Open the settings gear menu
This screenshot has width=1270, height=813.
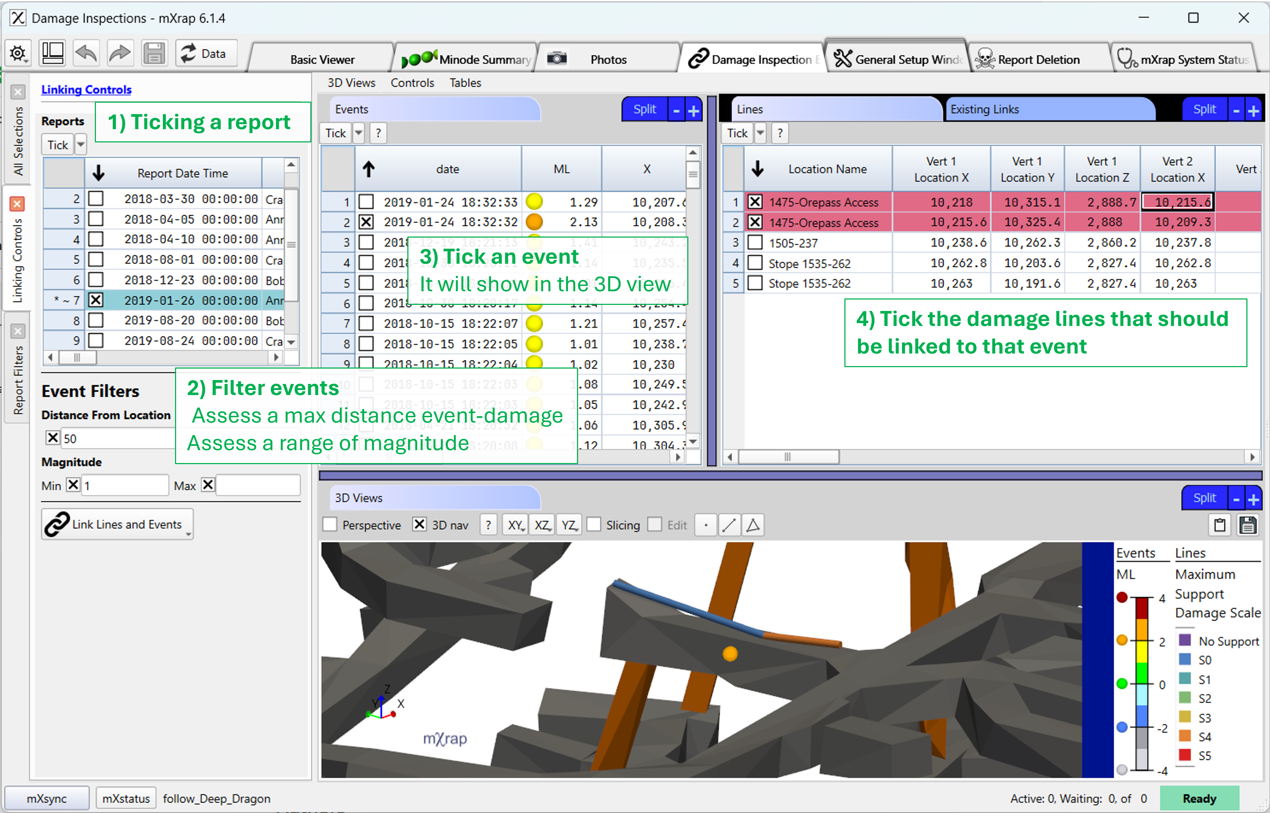pyautogui.click(x=19, y=53)
